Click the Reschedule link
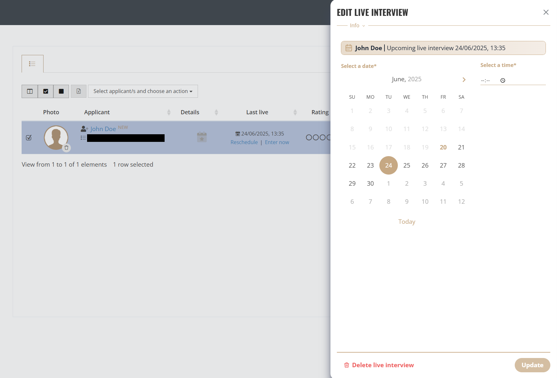557x378 pixels. pos(244,142)
